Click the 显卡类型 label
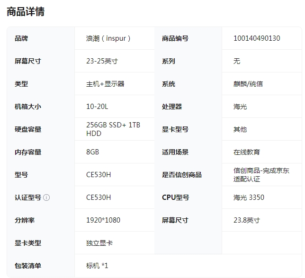305x278 pixels. pyautogui.click(x=28, y=243)
